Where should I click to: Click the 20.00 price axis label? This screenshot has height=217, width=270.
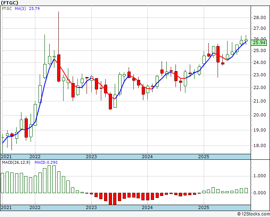click(260, 115)
